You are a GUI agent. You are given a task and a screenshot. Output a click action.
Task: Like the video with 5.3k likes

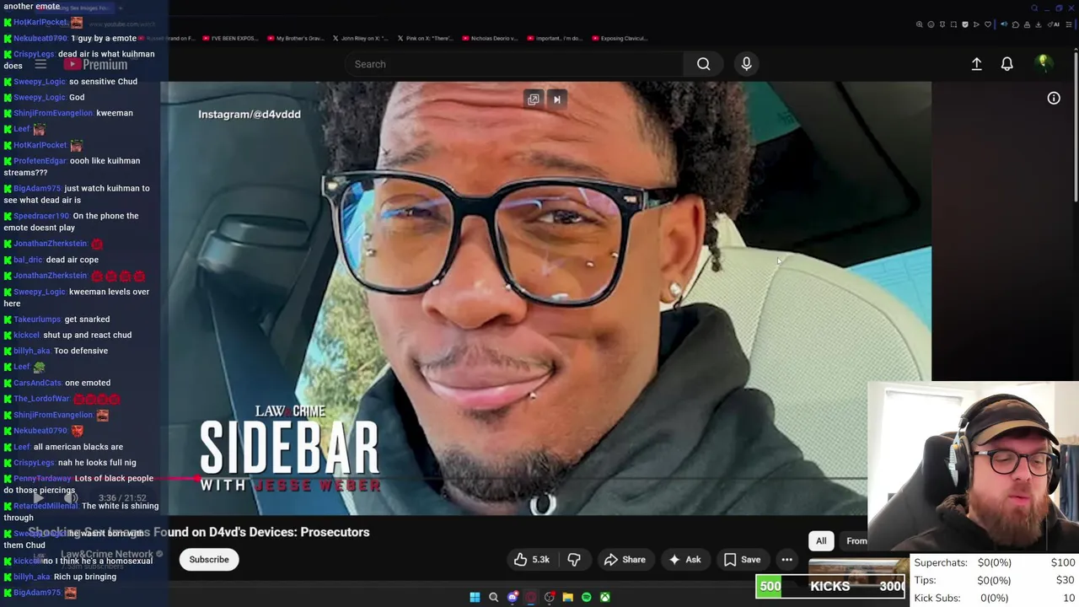coord(532,560)
